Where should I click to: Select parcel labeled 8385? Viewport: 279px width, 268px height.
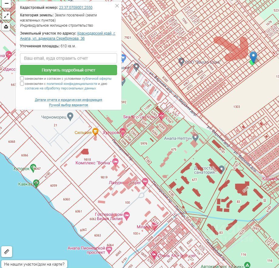click(x=165, y=79)
